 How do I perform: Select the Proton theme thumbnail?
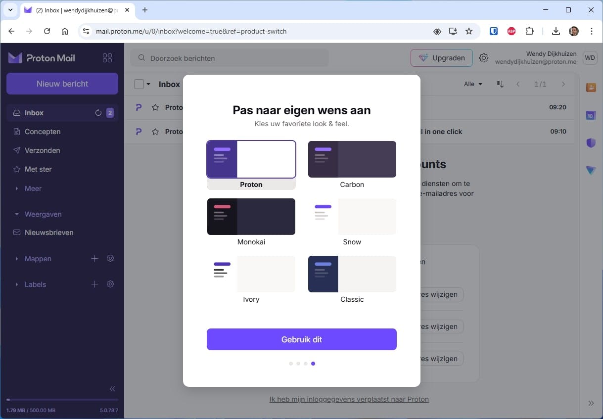(x=251, y=159)
